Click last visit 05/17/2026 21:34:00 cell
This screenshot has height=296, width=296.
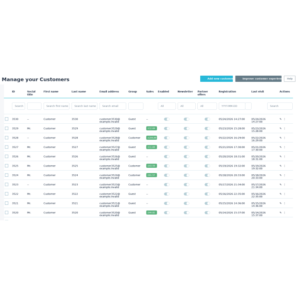[x=259, y=186]
